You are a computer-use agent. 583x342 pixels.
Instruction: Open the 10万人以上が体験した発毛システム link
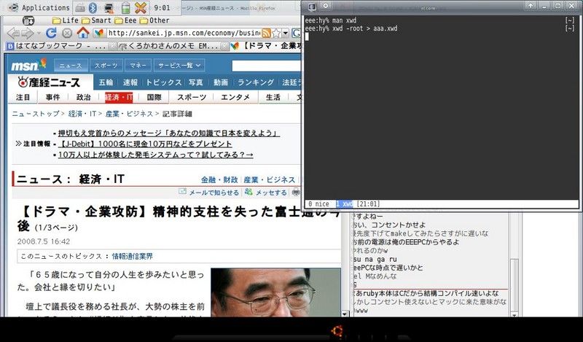[155, 155]
